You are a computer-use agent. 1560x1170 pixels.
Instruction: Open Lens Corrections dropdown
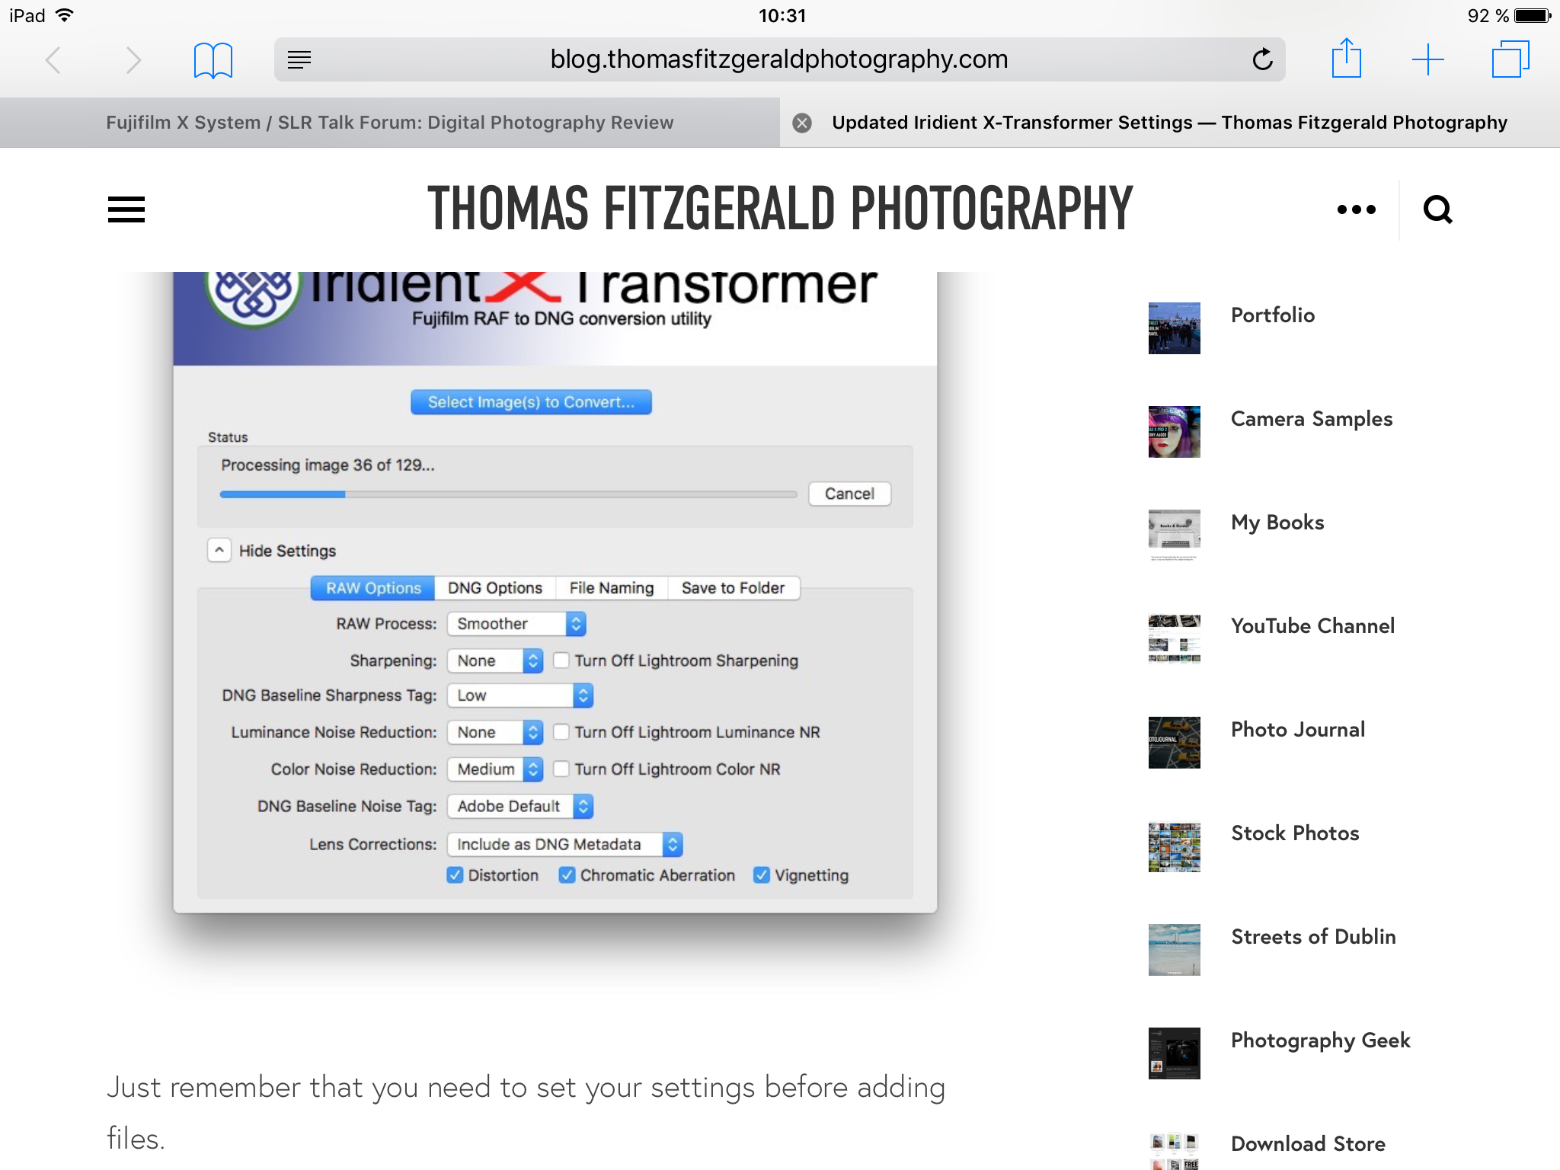point(565,844)
